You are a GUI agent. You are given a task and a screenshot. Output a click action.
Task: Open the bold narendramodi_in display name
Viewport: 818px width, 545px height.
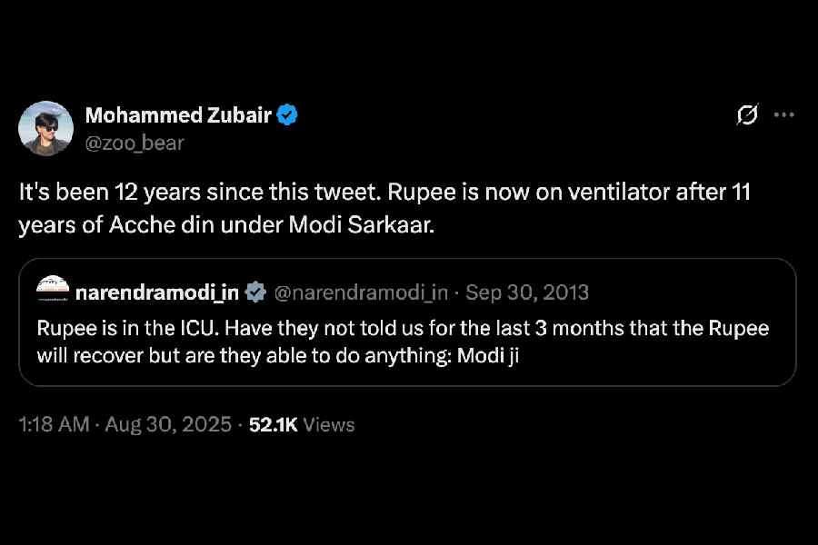(x=156, y=292)
